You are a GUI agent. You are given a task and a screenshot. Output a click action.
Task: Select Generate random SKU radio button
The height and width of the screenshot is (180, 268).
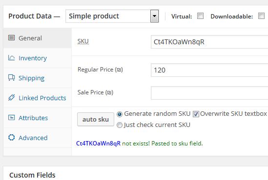120,114
